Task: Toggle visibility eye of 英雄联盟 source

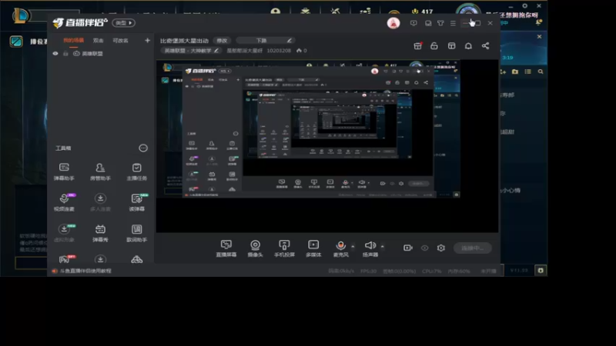Action: click(55, 53)
